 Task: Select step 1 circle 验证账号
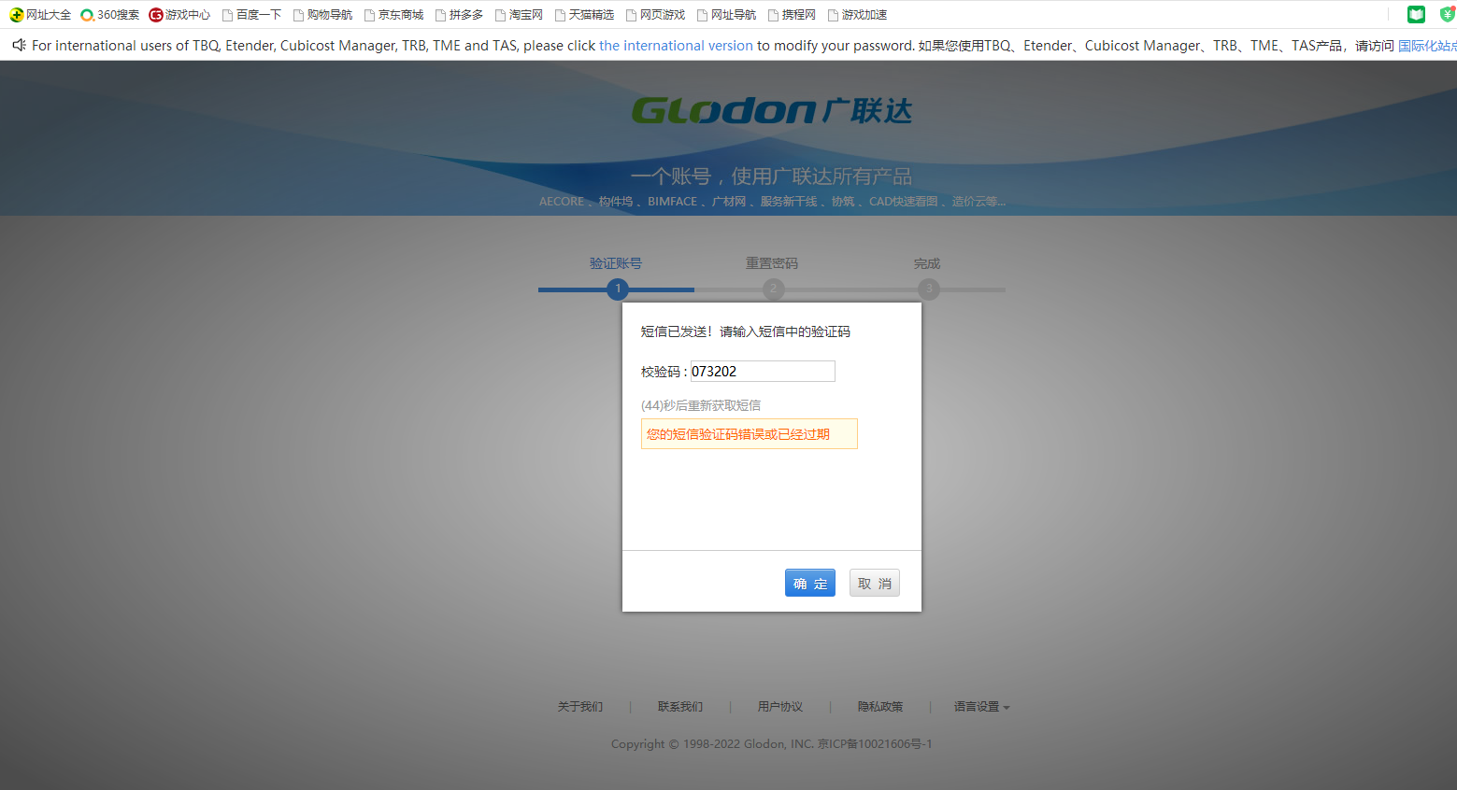(617, 289)
